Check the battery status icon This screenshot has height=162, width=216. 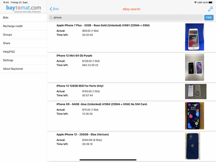(x=211, y=2)
